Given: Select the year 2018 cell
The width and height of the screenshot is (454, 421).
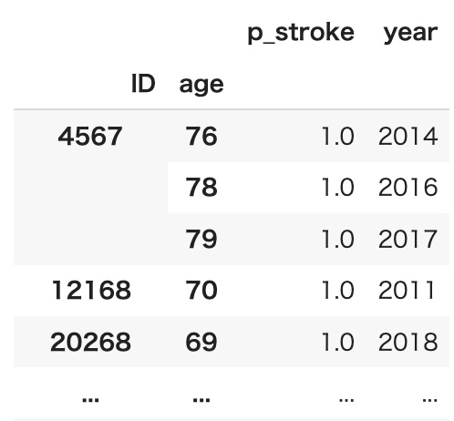Looking at the screenshot, I should pyautogui.click(x=408, y=342).
